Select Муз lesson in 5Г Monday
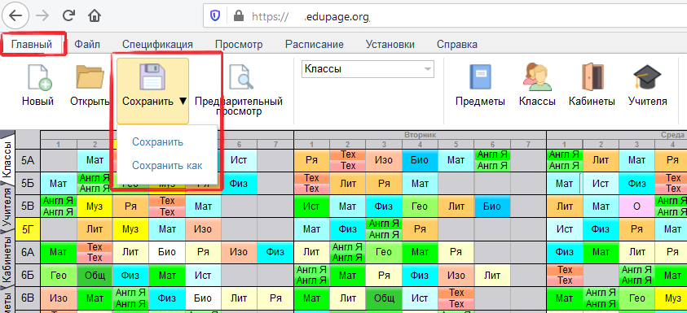 pyautogui.click(x=130, y=229)
